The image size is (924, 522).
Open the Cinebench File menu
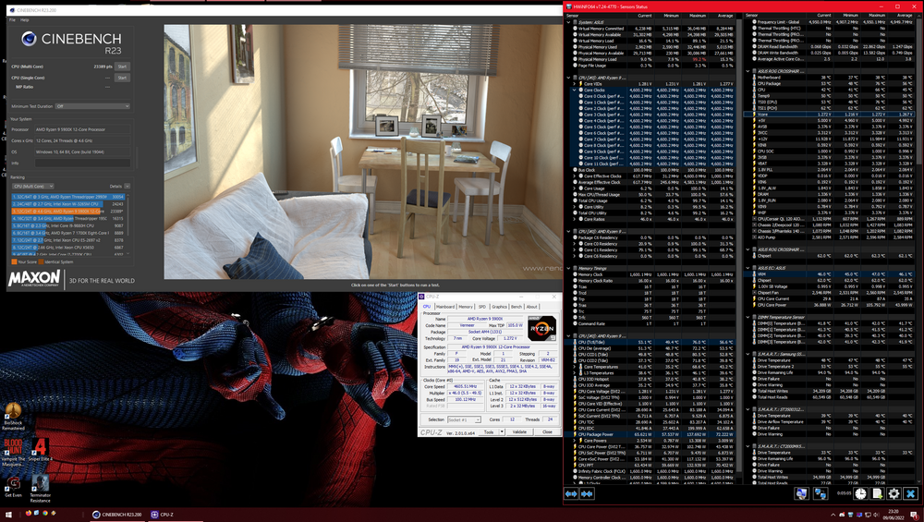[x=11, y=19]
